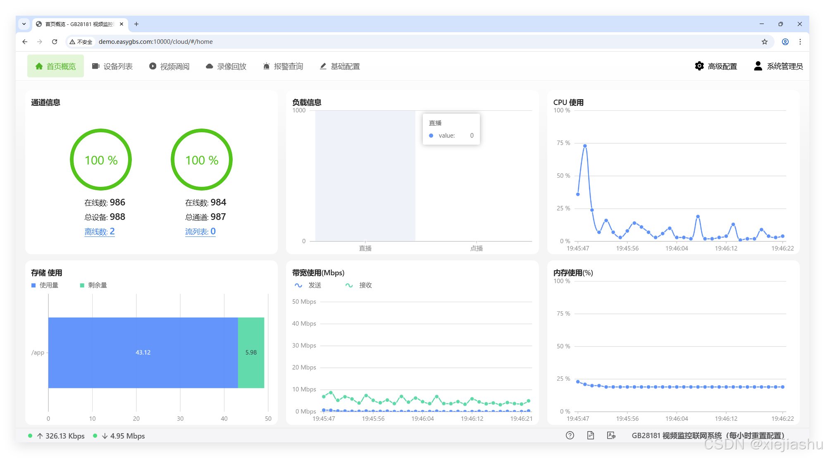Click the blue 43.12 used storage bar
825x458 pixels.
coord(143,353)
